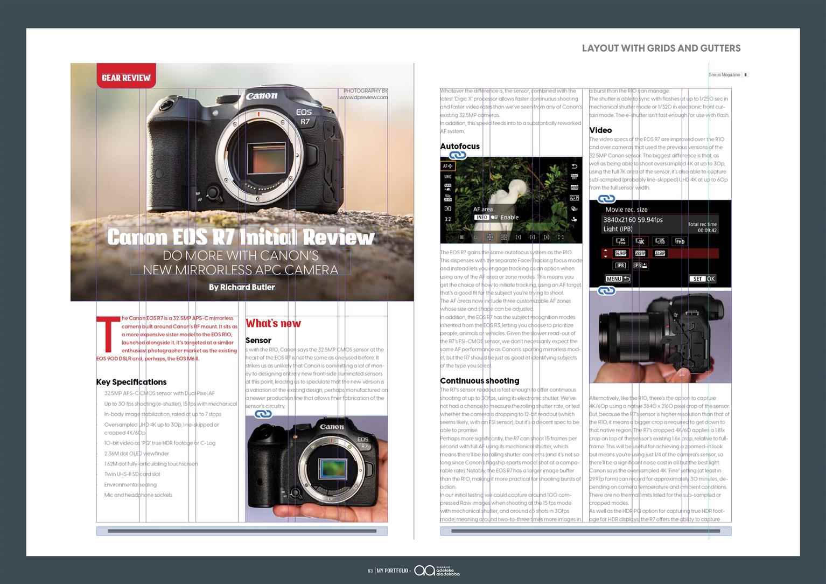826x584 pixels.
Task: Click the spec line 'Mic and headphone sockets'
Action: (x=138, y=495)
